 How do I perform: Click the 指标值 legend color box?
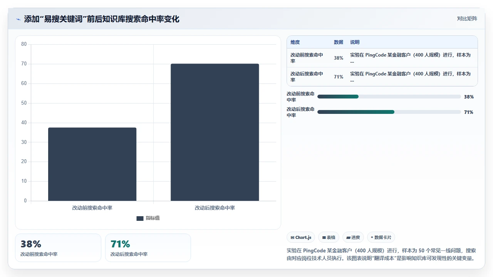tap(140, 218)
